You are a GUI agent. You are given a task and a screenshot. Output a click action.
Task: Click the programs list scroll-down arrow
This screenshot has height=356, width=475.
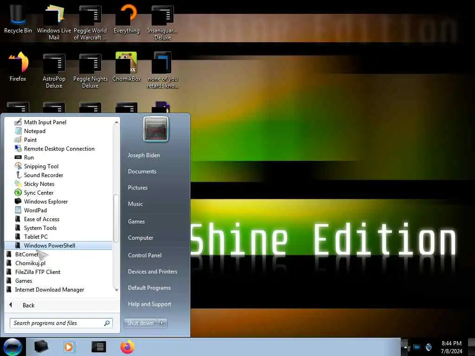116,290
